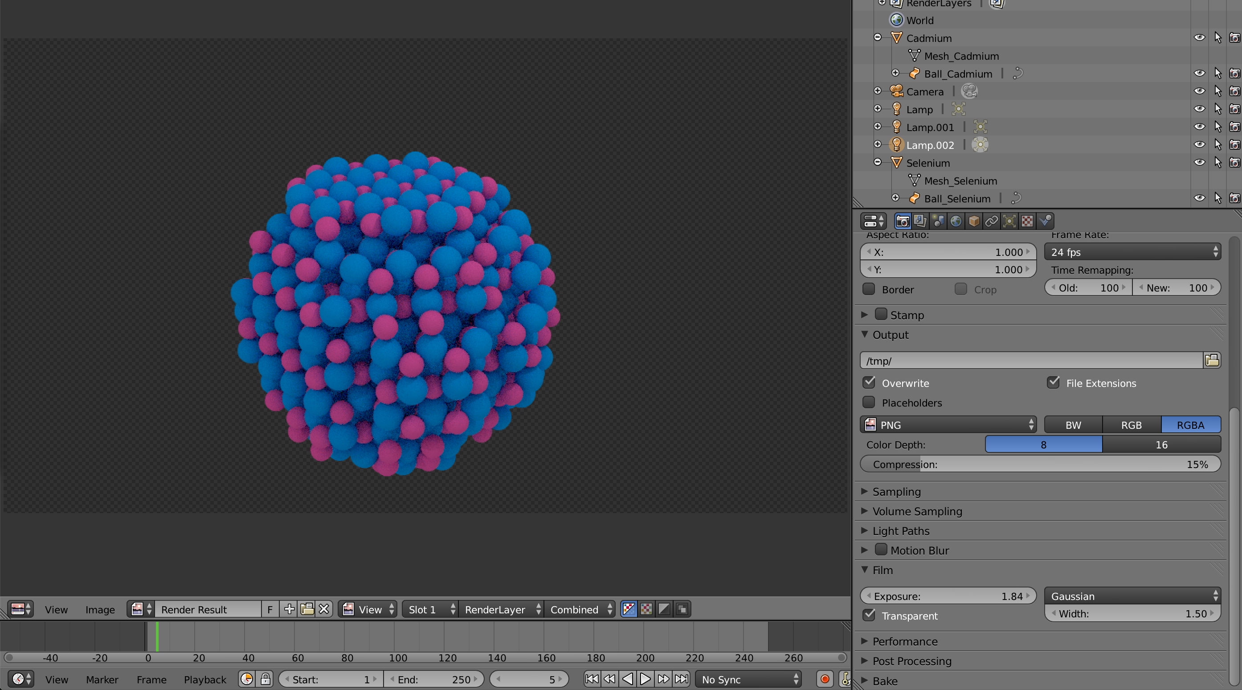The image size is (1242, 690).
Task: Set color depth to 16
Action: pos(1161,444)
